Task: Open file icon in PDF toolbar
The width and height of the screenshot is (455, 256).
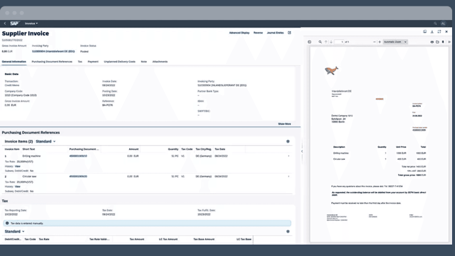Action: pos(437,42)
